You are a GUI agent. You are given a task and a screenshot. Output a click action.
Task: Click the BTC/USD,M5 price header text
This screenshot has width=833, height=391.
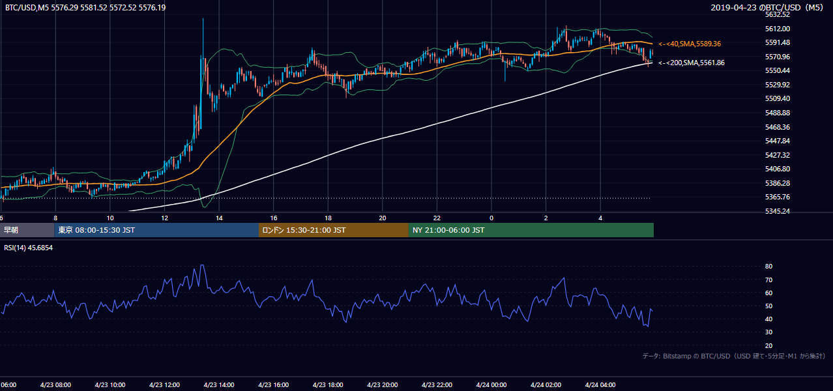tap(85, 8)
